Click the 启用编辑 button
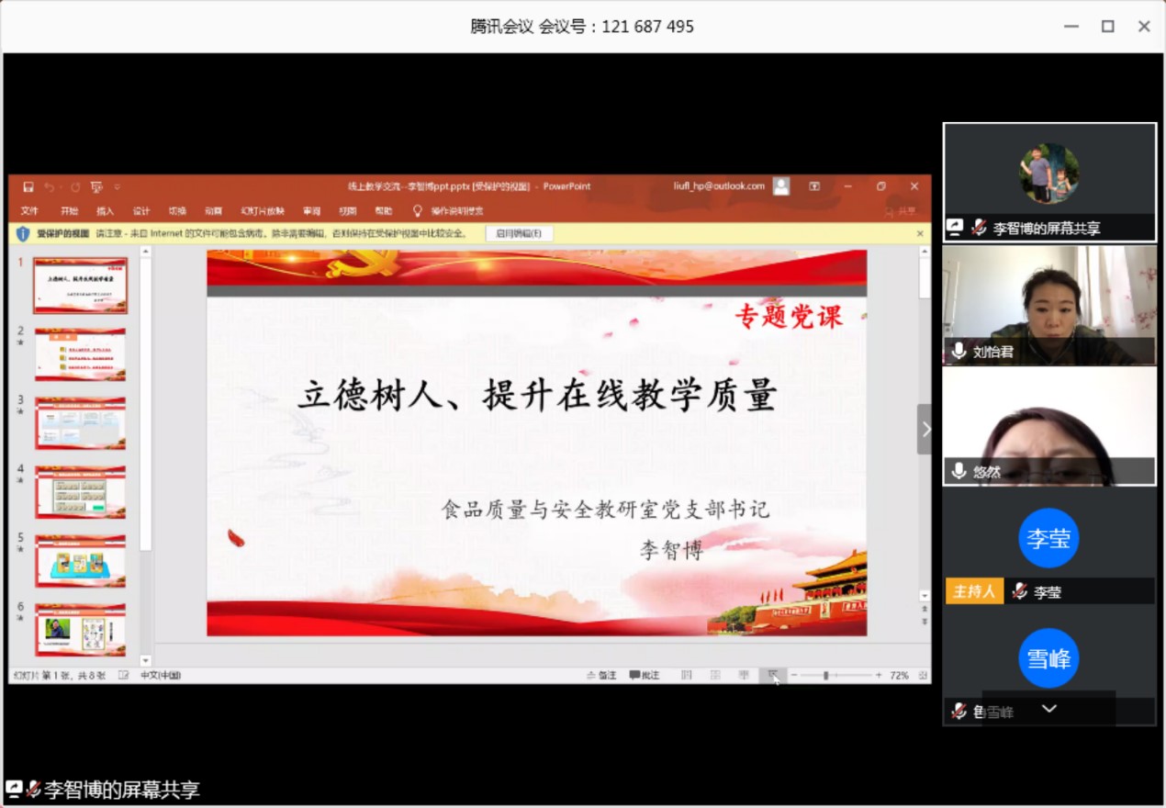 [x=519, y=233]
